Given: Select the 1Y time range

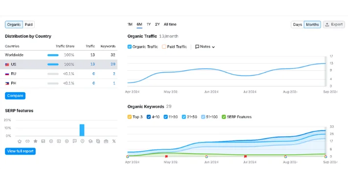Looking at the screenshot, I should [x=149, y=24].
